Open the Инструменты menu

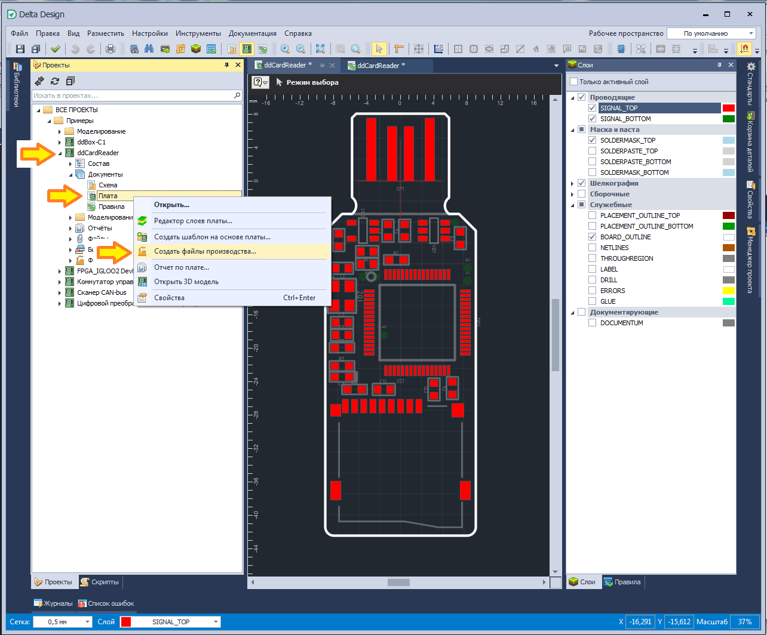198,33
